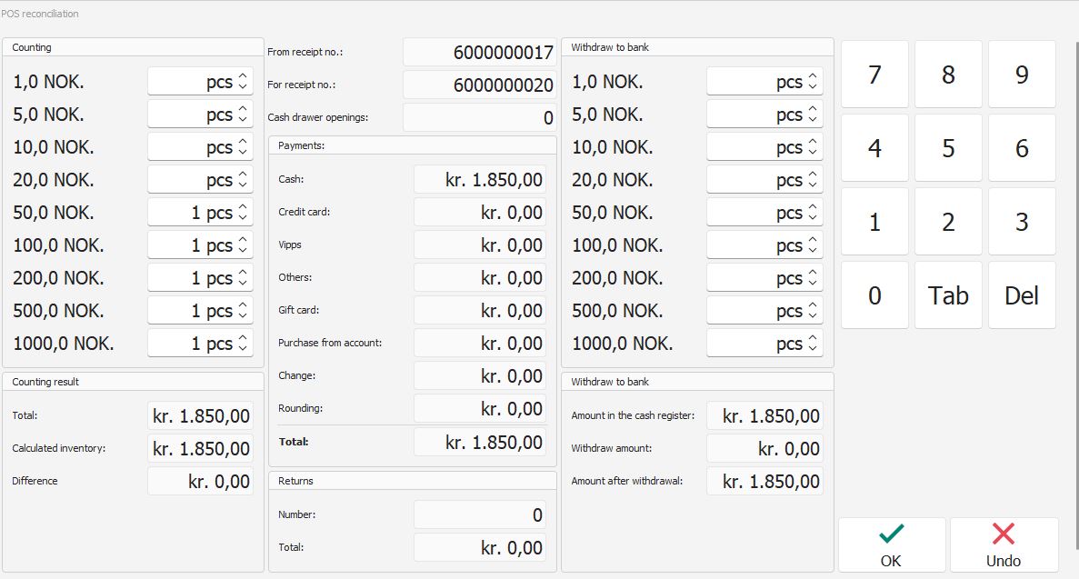Adjust Counting 5,0 NOK spinner arrows
Screen dimensions: 1079x579
pyautogui.click(x=243, y=115)
